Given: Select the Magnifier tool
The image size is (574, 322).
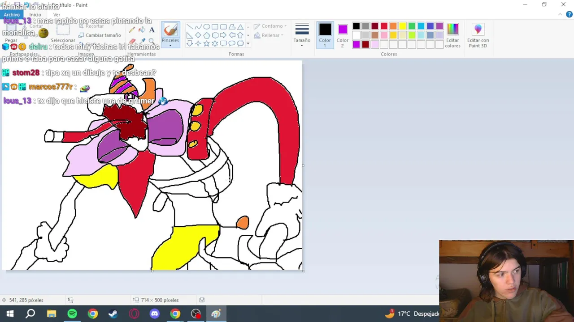Looking at the screenshot, I should point(152,41).
